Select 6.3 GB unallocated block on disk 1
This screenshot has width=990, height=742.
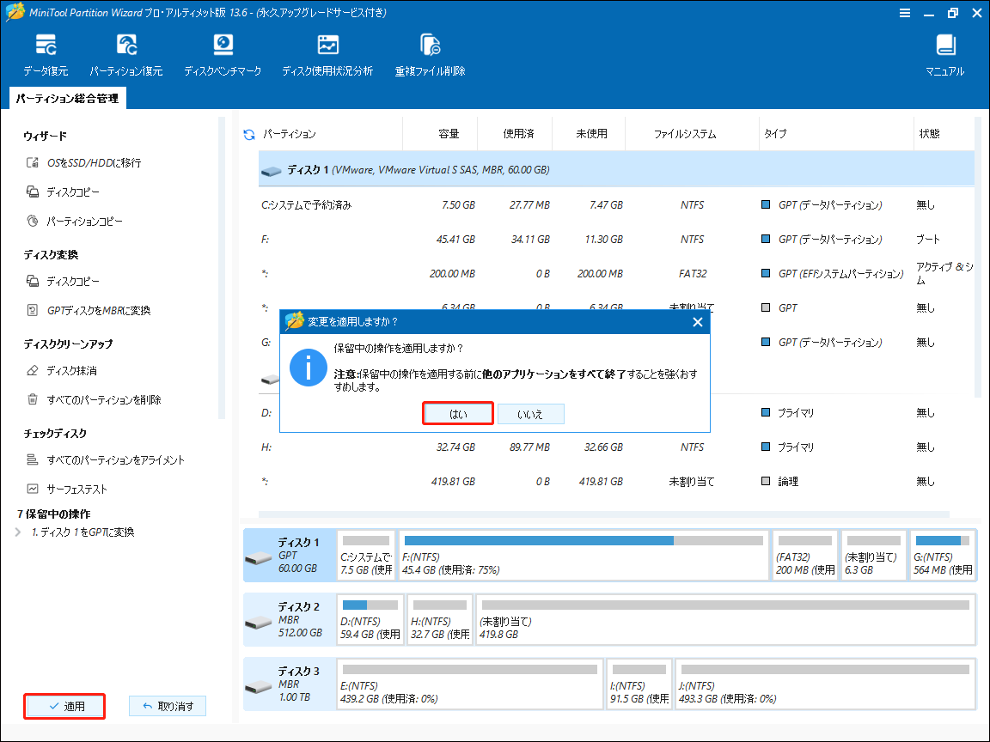coord(874,556)
